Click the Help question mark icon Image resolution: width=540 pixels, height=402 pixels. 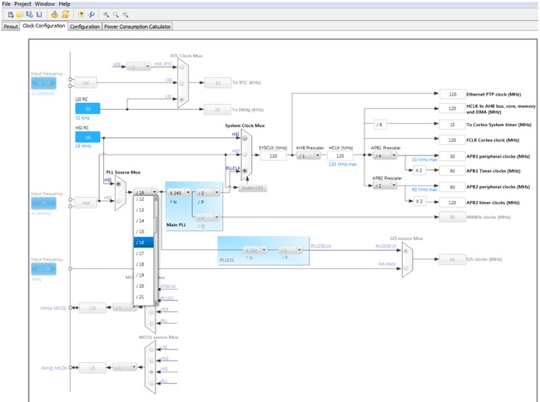(81, 14)
